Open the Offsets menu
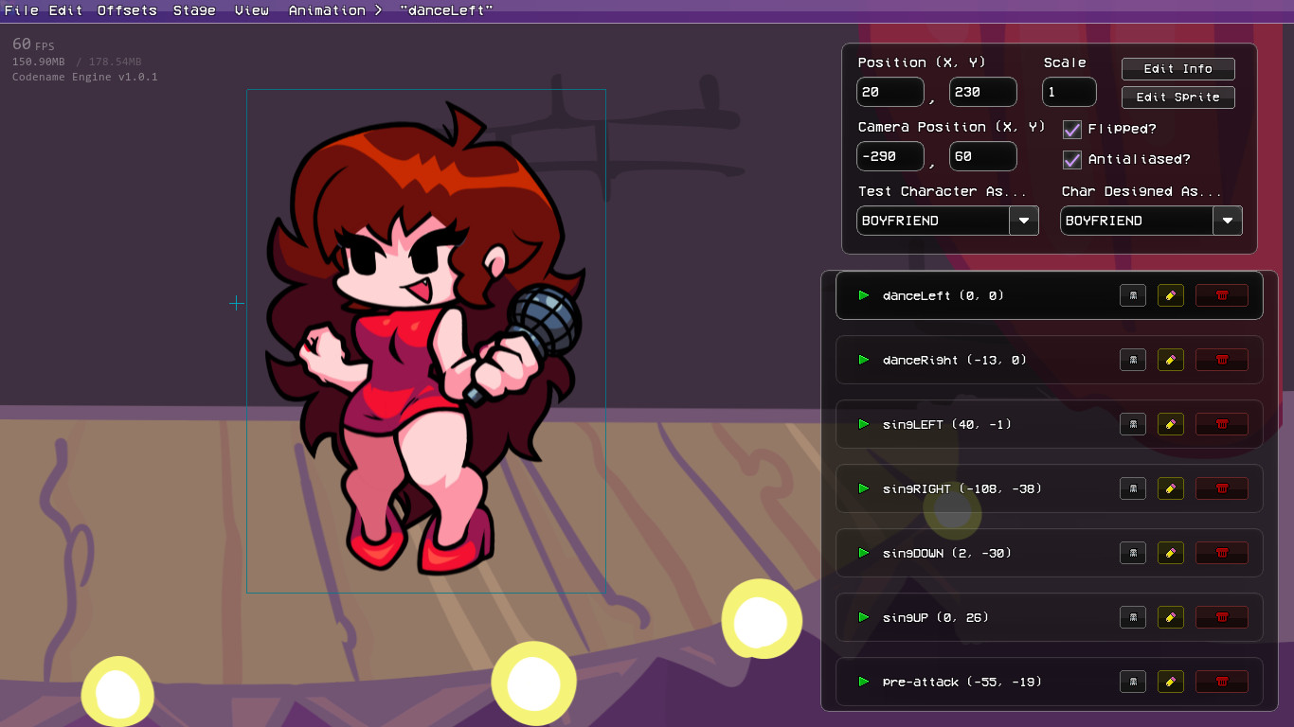The width and height of the screenshot is (1294, 727). [x=127, y=10]
